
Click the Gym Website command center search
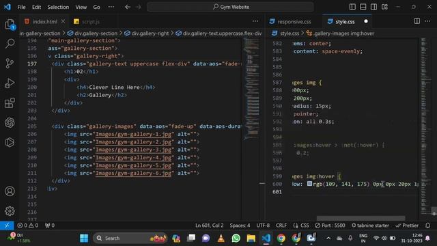pos(230,7)
